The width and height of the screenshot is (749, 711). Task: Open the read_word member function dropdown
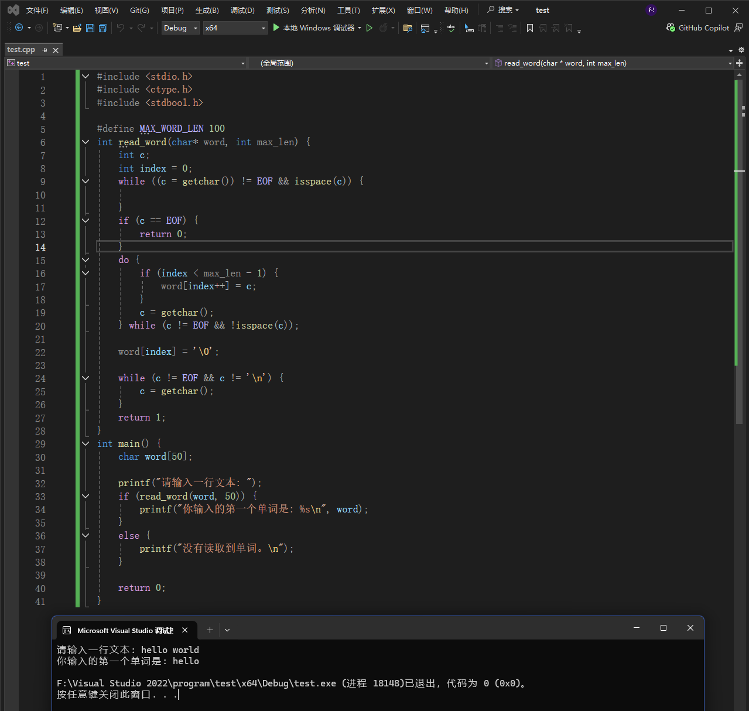coord(613,63)
